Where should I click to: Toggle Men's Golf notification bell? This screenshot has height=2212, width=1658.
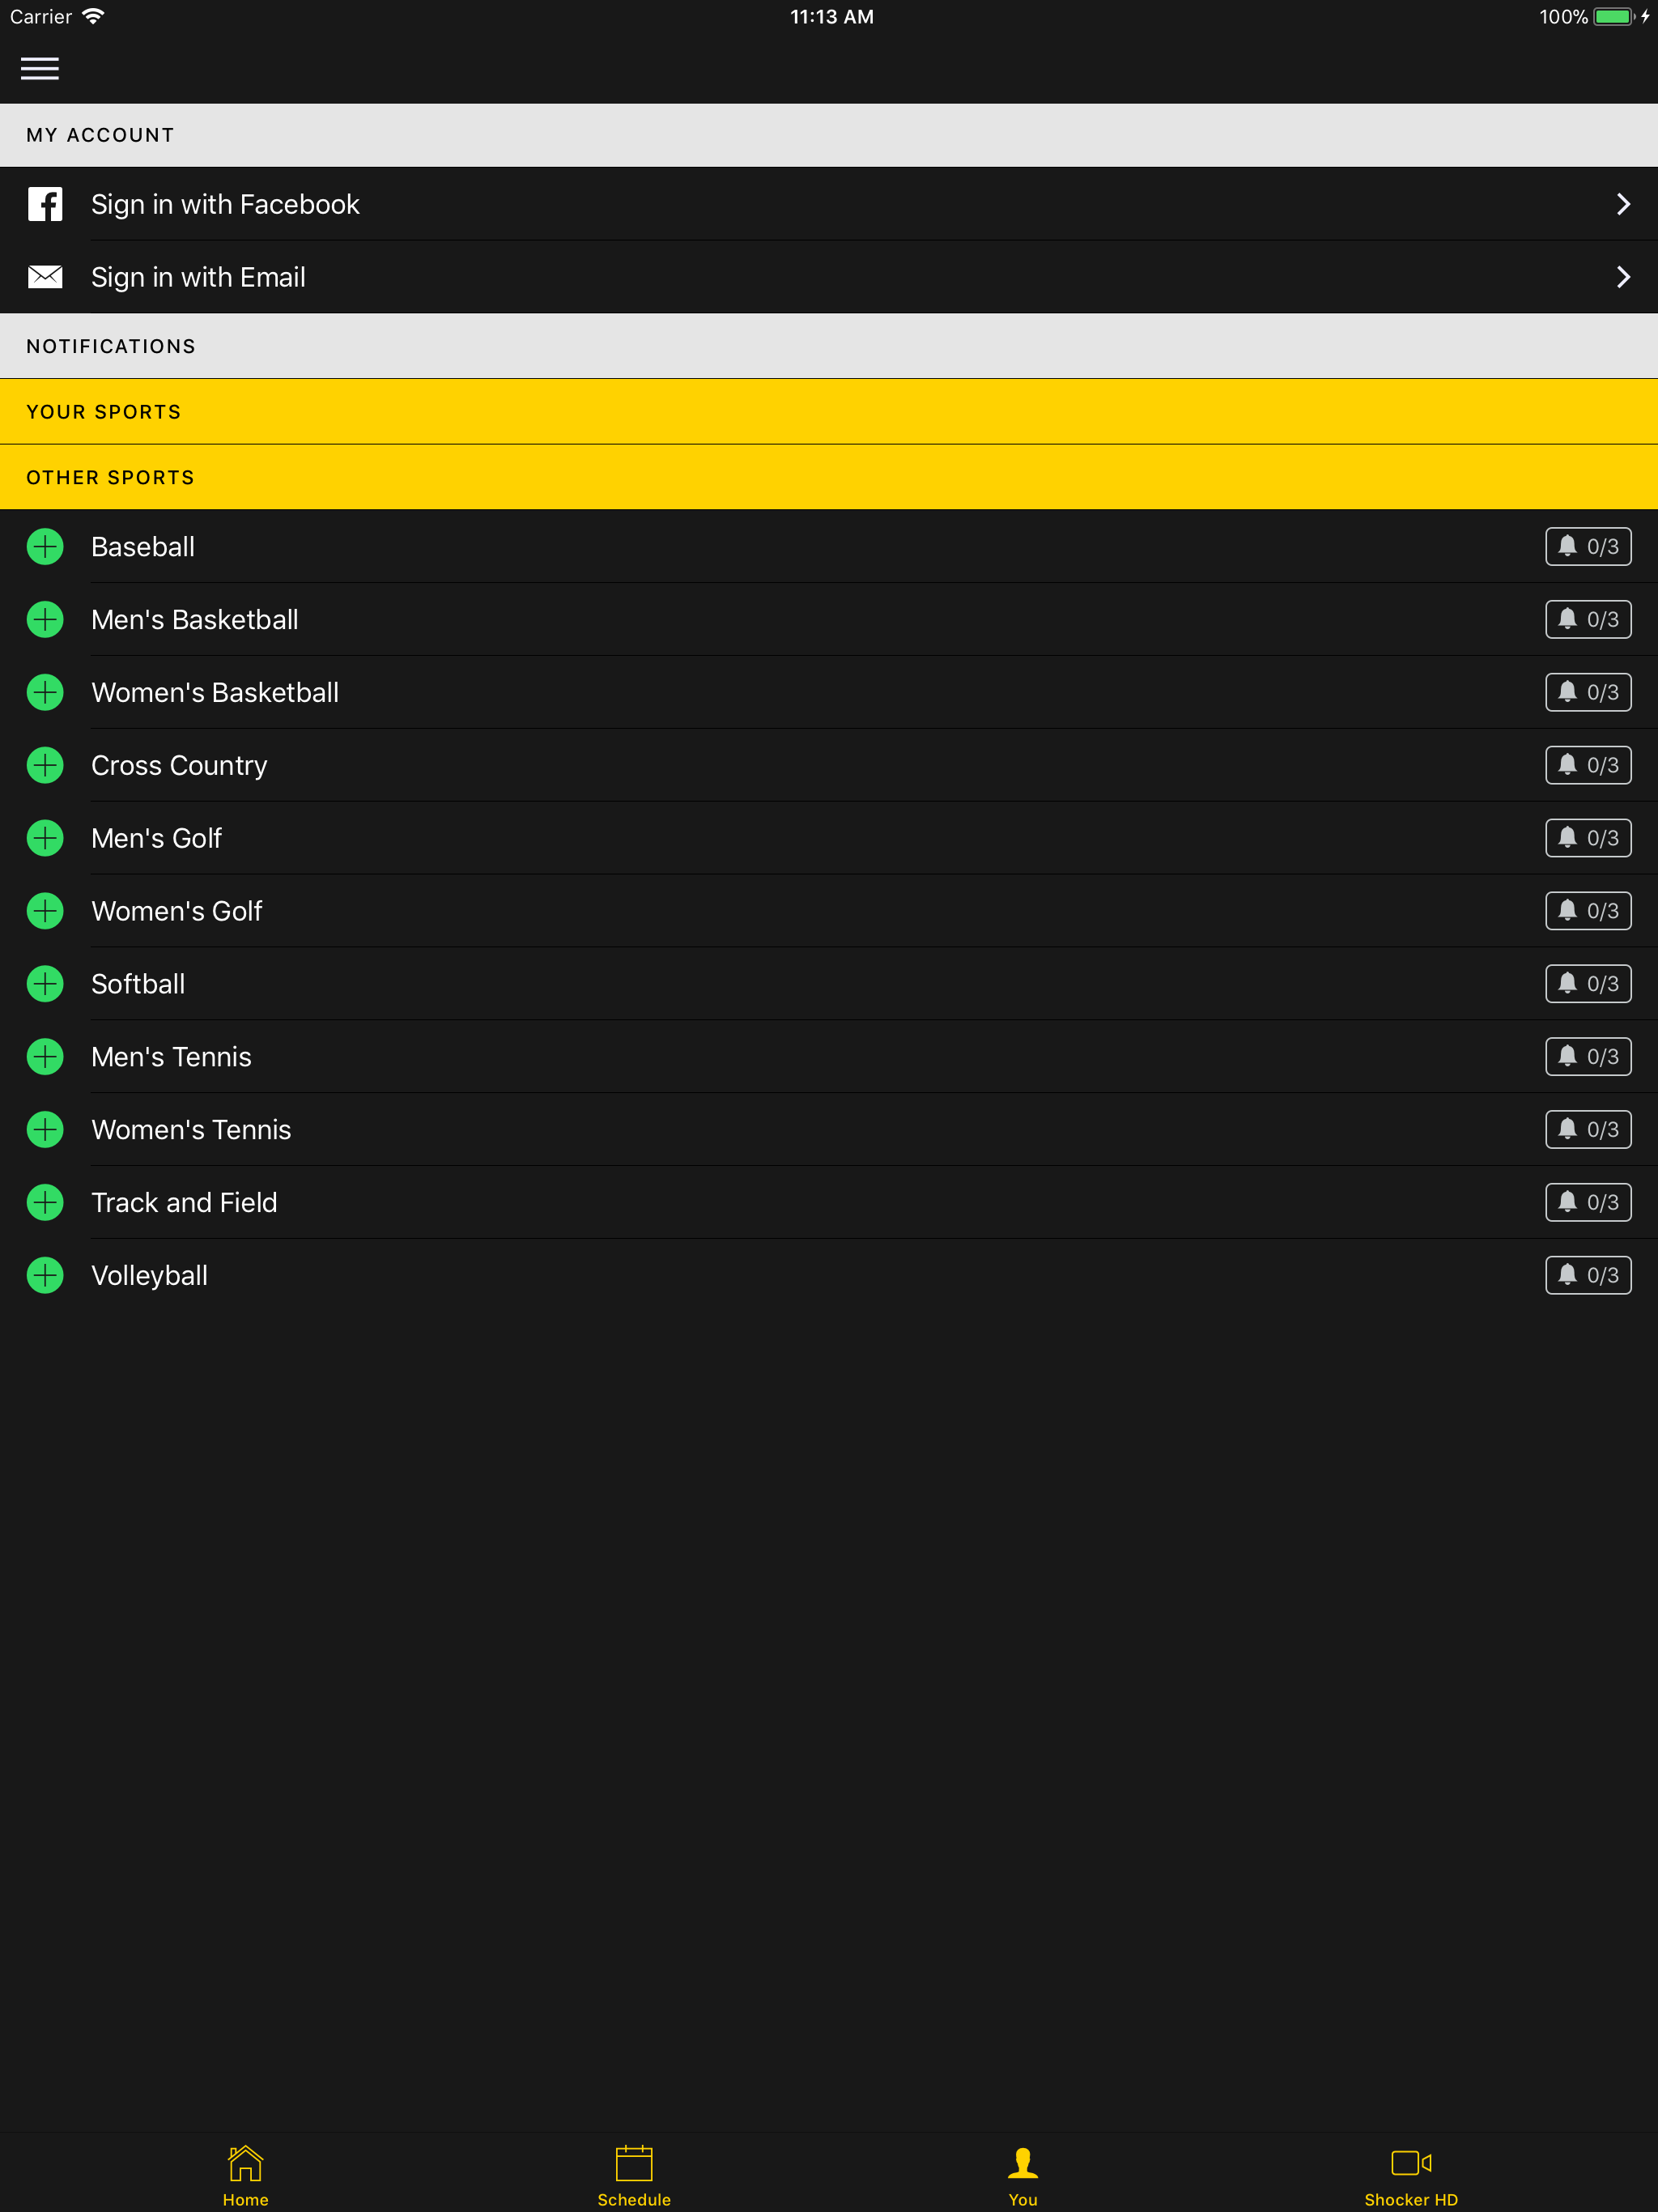pos(1588,838)
